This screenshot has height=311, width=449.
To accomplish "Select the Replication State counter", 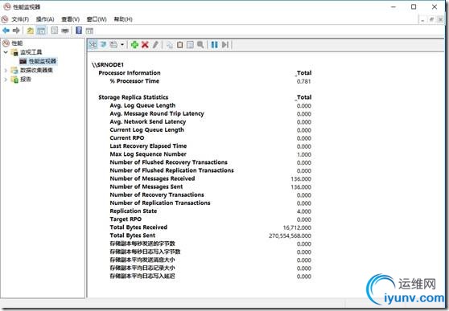I will (x=134, y=211).
